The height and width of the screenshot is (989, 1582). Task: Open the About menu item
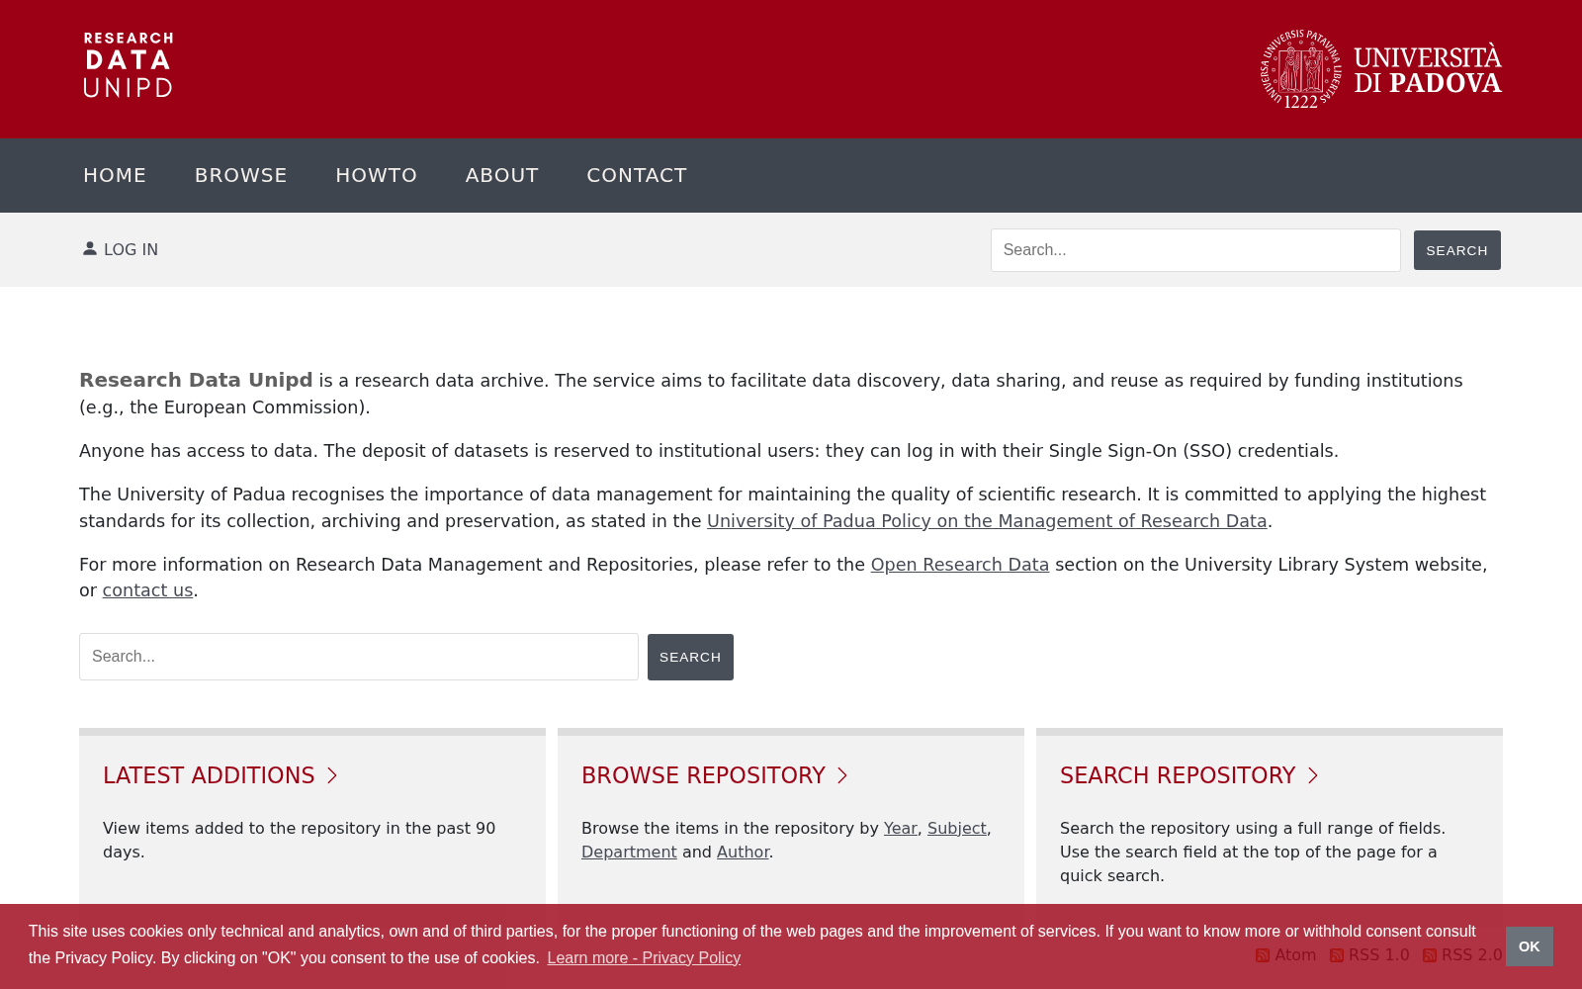click(502, 175)
